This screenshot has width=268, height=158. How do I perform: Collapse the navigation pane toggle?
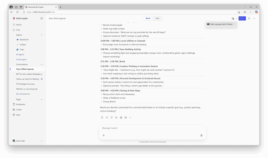pos(42,18)
